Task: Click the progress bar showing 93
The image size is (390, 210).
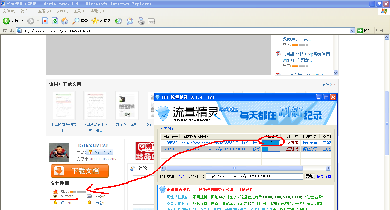Action: pyautogui.click(x=271, y=149)
